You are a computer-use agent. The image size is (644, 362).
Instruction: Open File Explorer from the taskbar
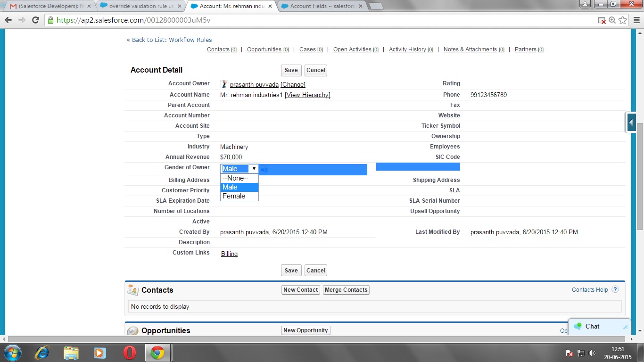pyautogui.click(x=71, y=353)
